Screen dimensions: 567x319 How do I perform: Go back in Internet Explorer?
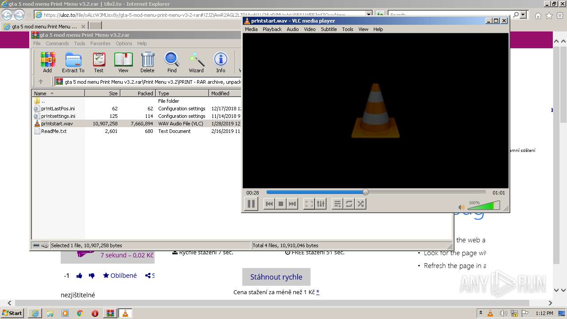pyautogui.click(x=7, y=15)
